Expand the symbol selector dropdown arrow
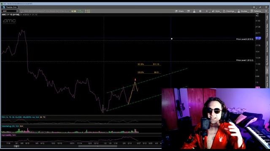 [18, 11]
